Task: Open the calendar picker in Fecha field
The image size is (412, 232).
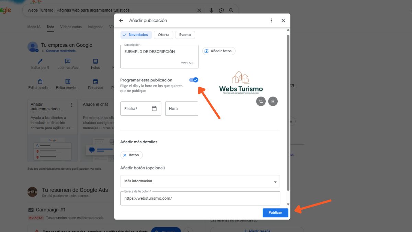Action: (x=154, y=109)
